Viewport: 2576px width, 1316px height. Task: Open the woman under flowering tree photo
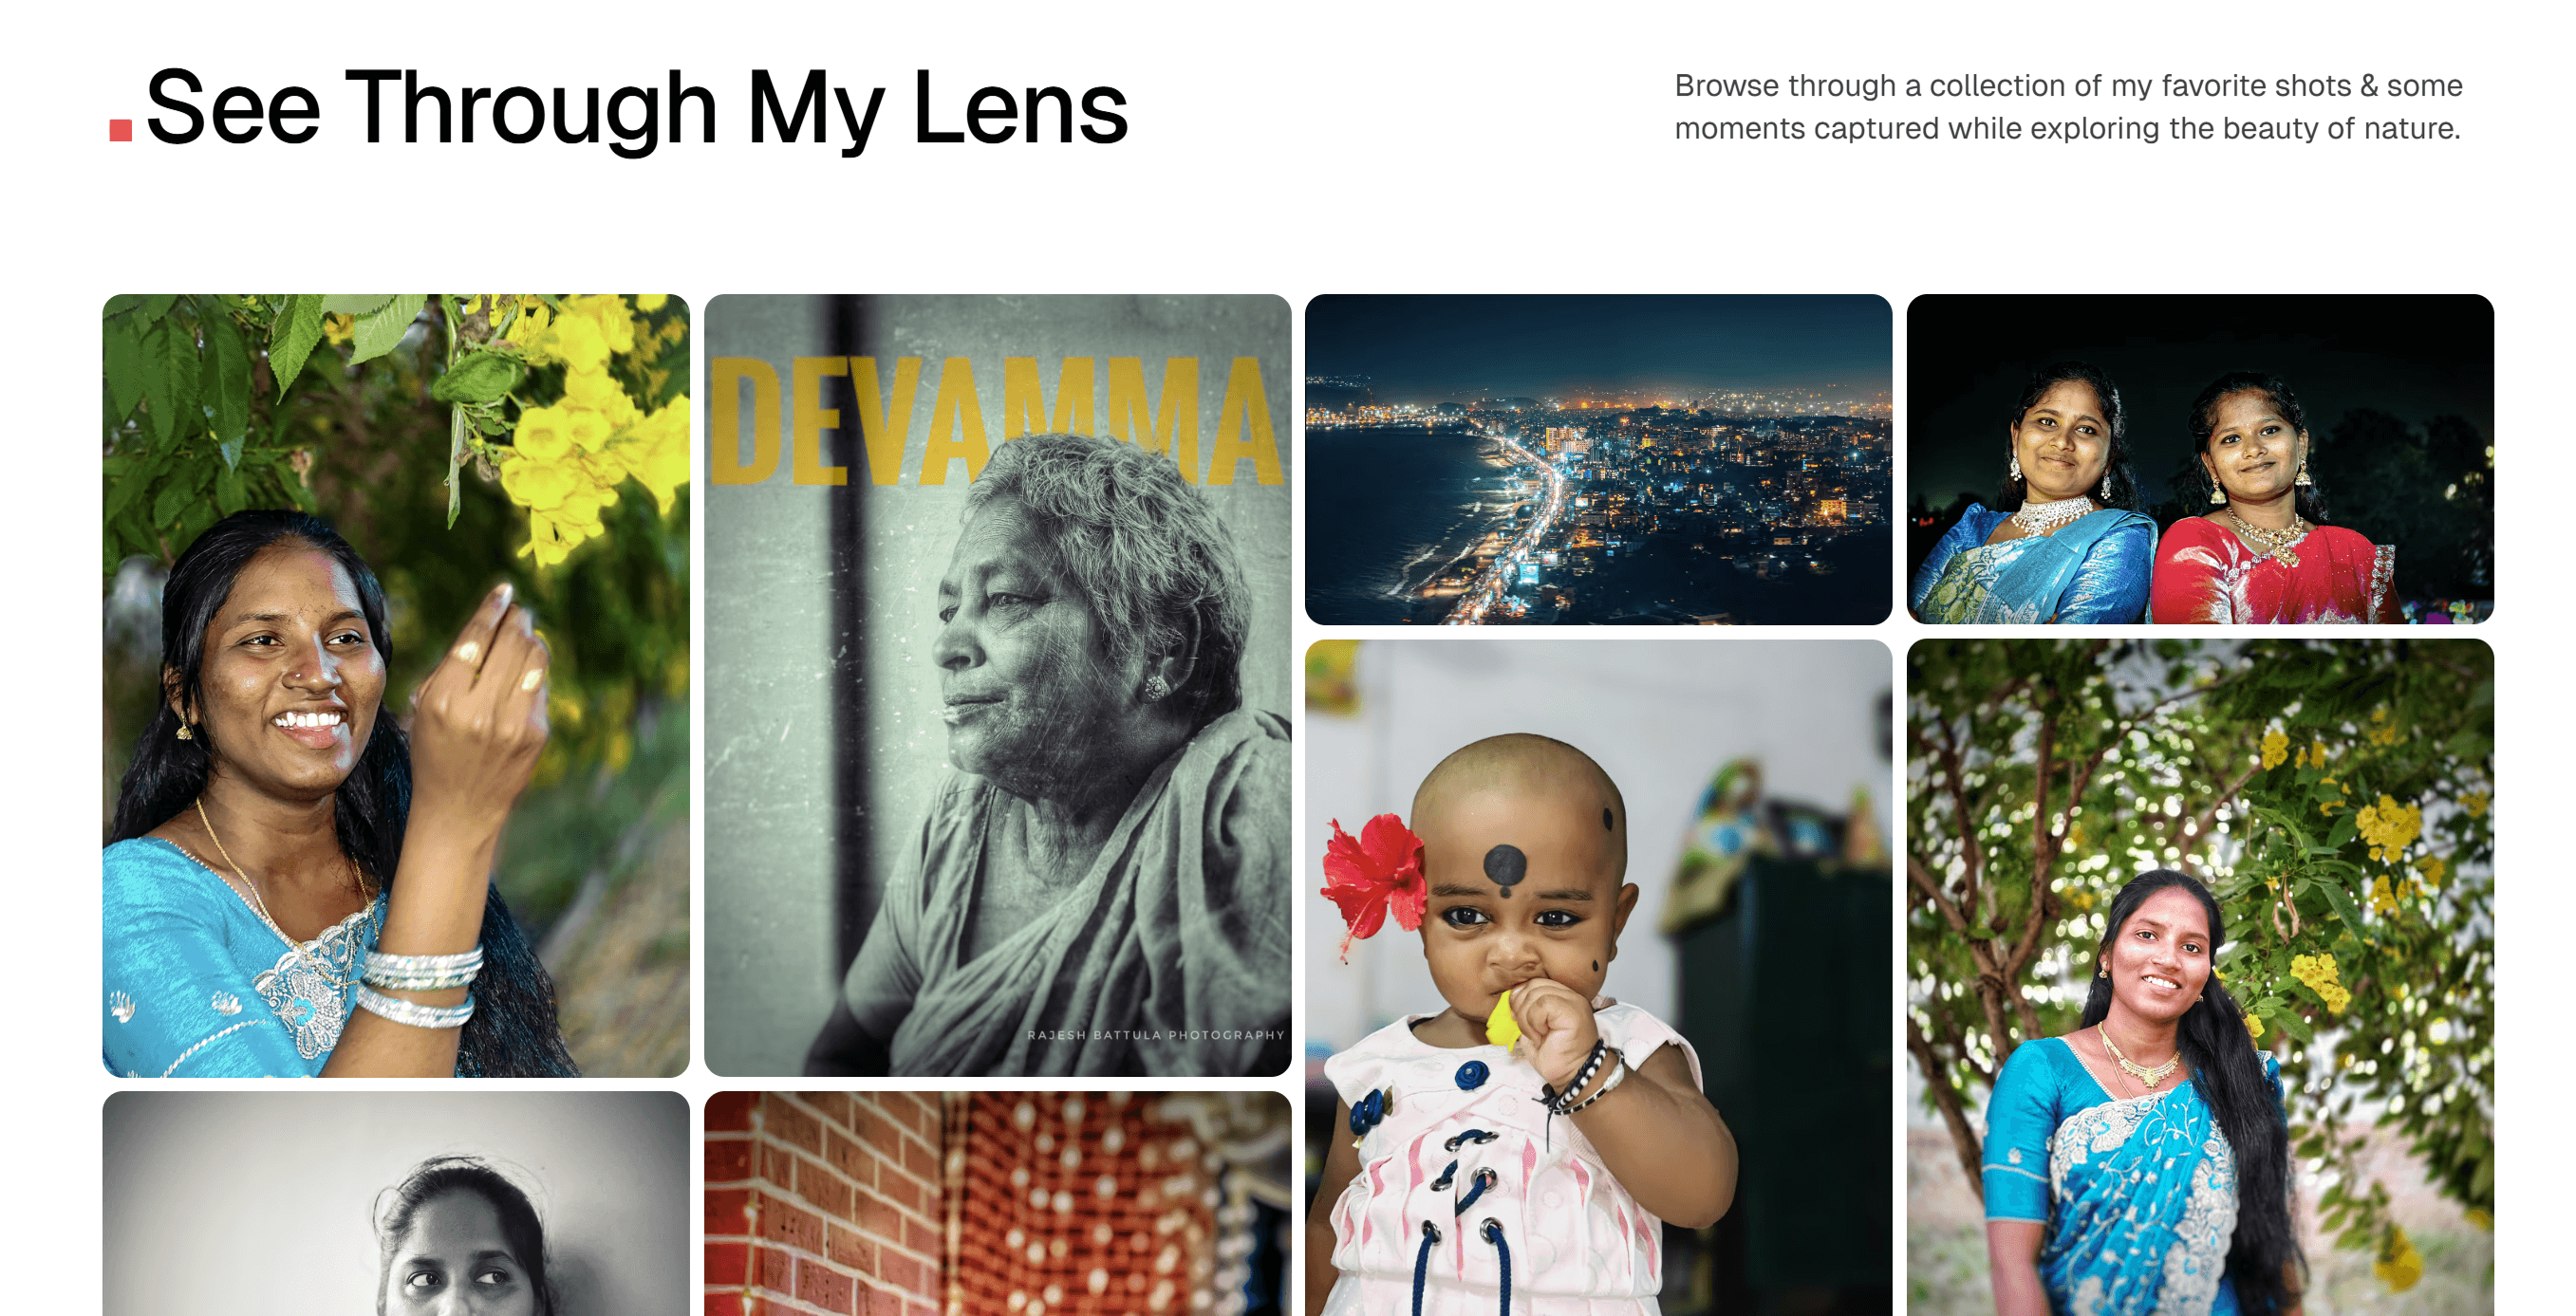pyautogui.click(x=2200, y=978)
